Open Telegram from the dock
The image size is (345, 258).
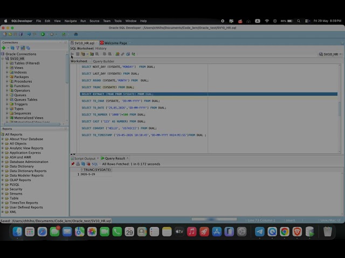260,232
